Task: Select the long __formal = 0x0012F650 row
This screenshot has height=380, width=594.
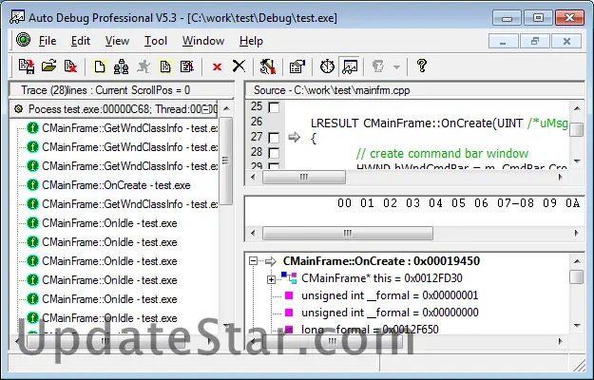Action: (x=370, y=330)
